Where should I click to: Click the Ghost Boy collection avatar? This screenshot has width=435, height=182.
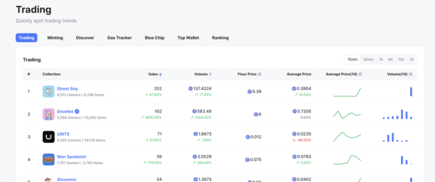[x=49, y=91]
